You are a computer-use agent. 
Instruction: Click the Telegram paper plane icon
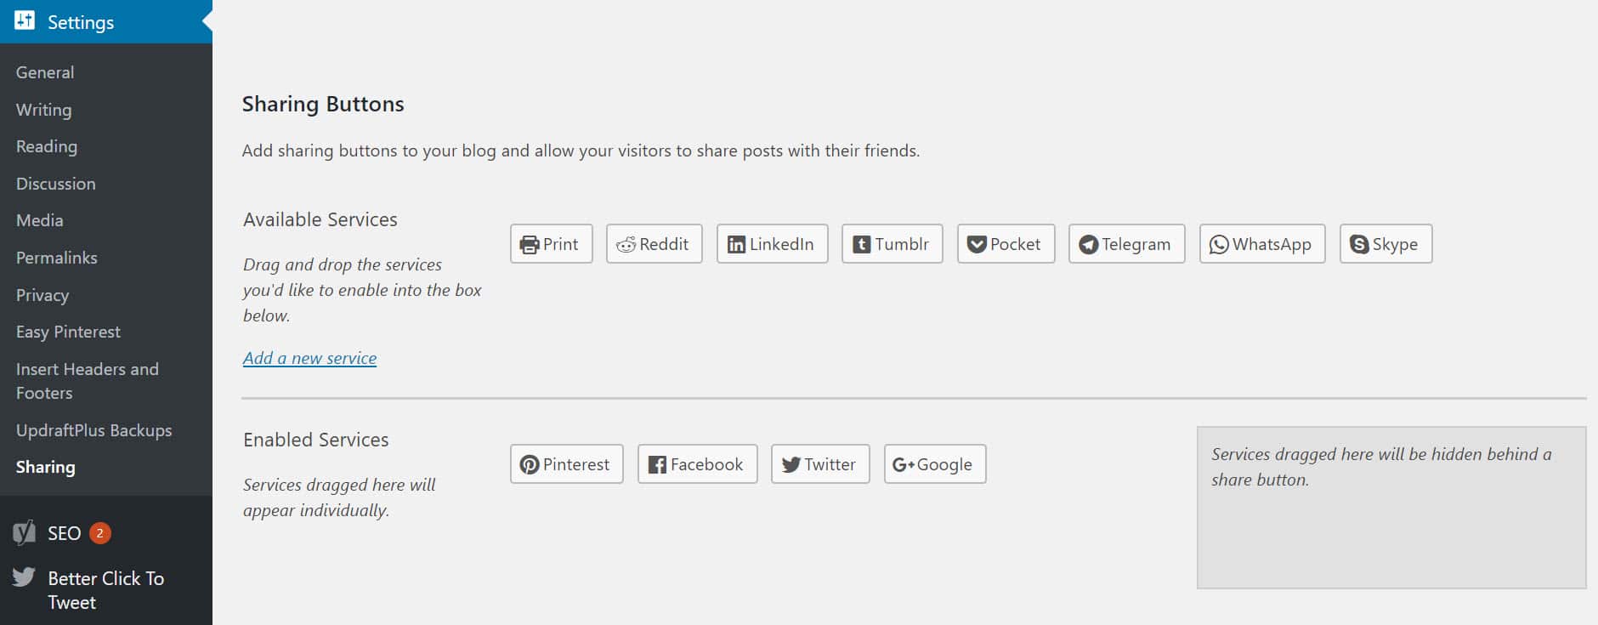(x=1088, y=245)
